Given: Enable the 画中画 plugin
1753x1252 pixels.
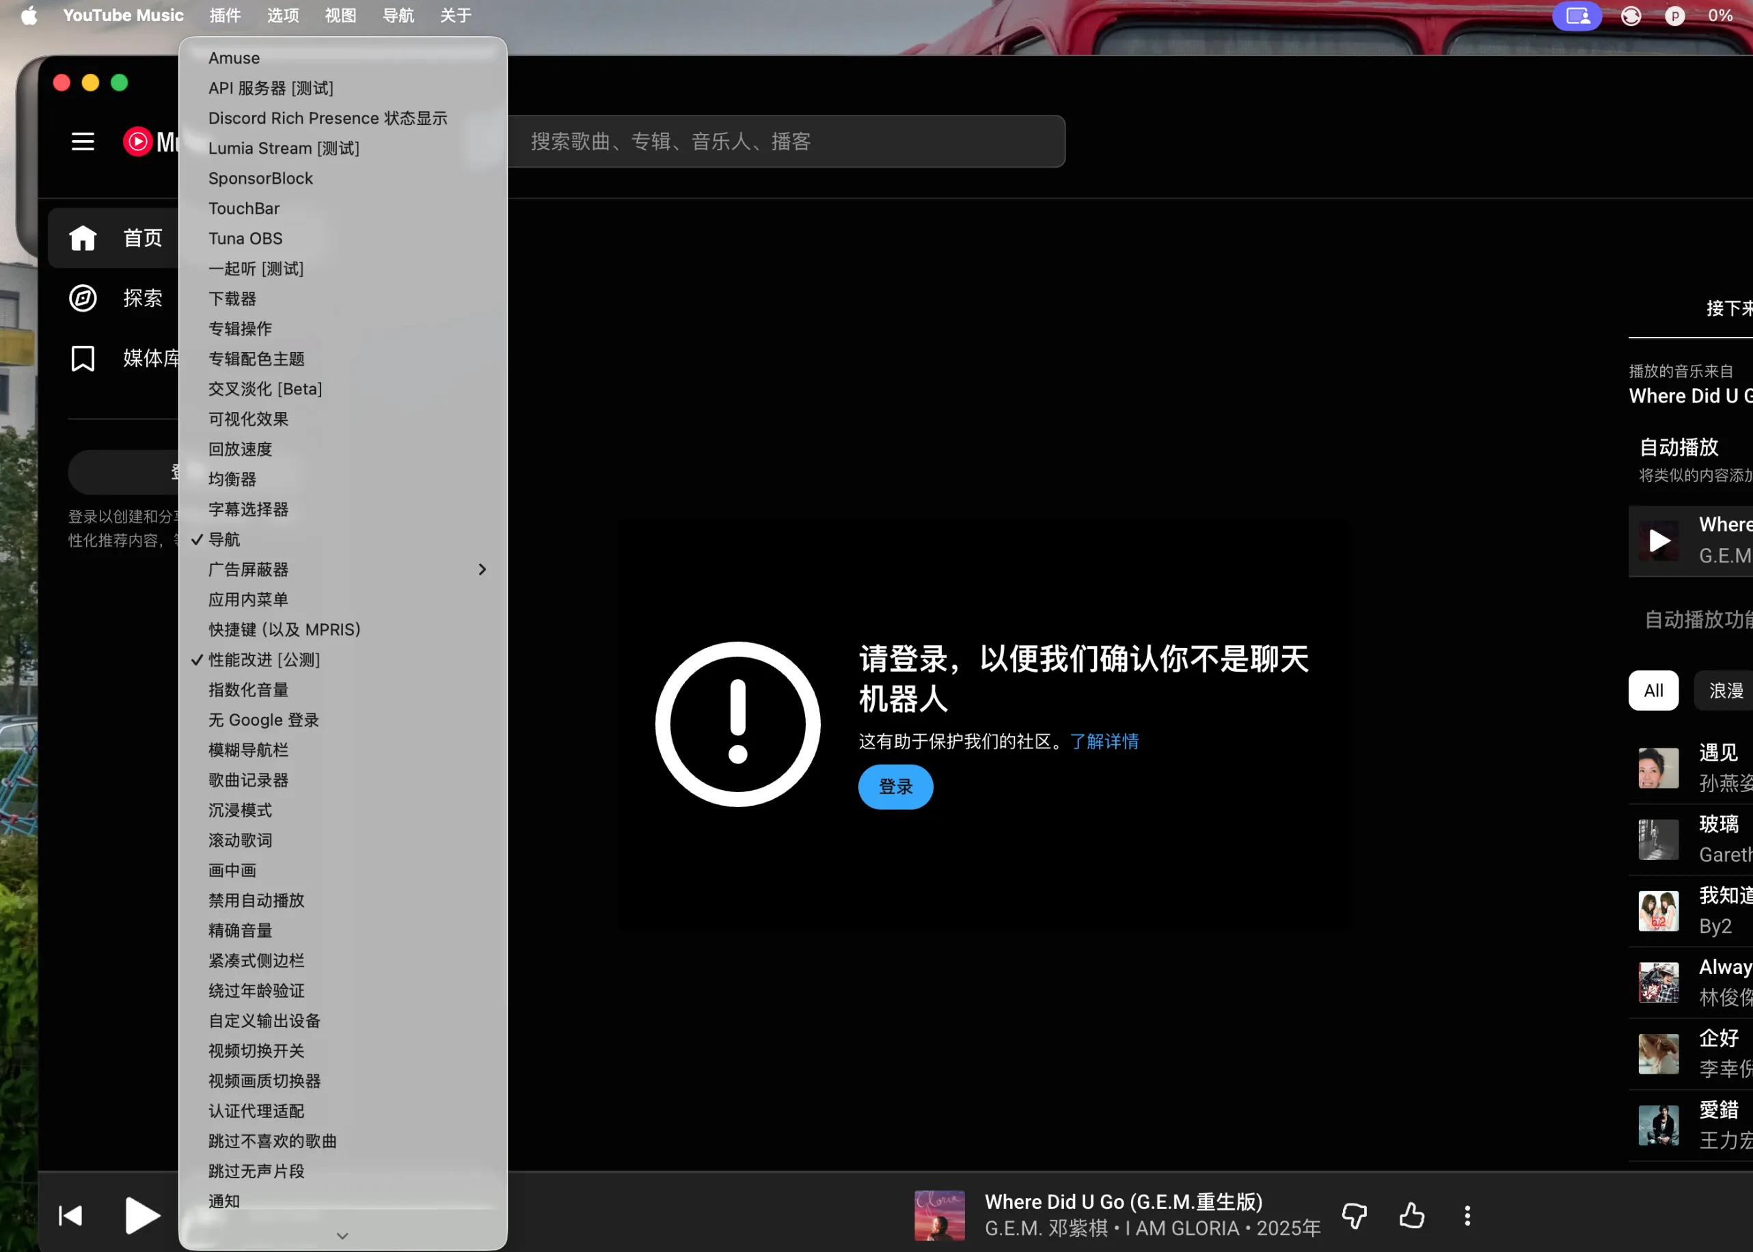Looking at the screenshot, I should tap(342, 871).
